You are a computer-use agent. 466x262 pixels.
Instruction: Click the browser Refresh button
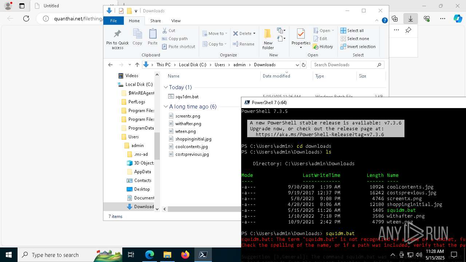click(x=26, y=19)
